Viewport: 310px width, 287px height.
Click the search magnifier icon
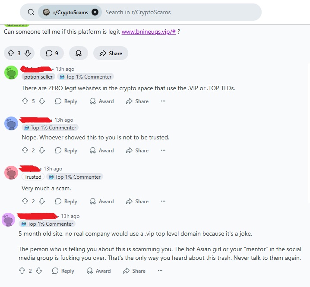pos(31,12)
